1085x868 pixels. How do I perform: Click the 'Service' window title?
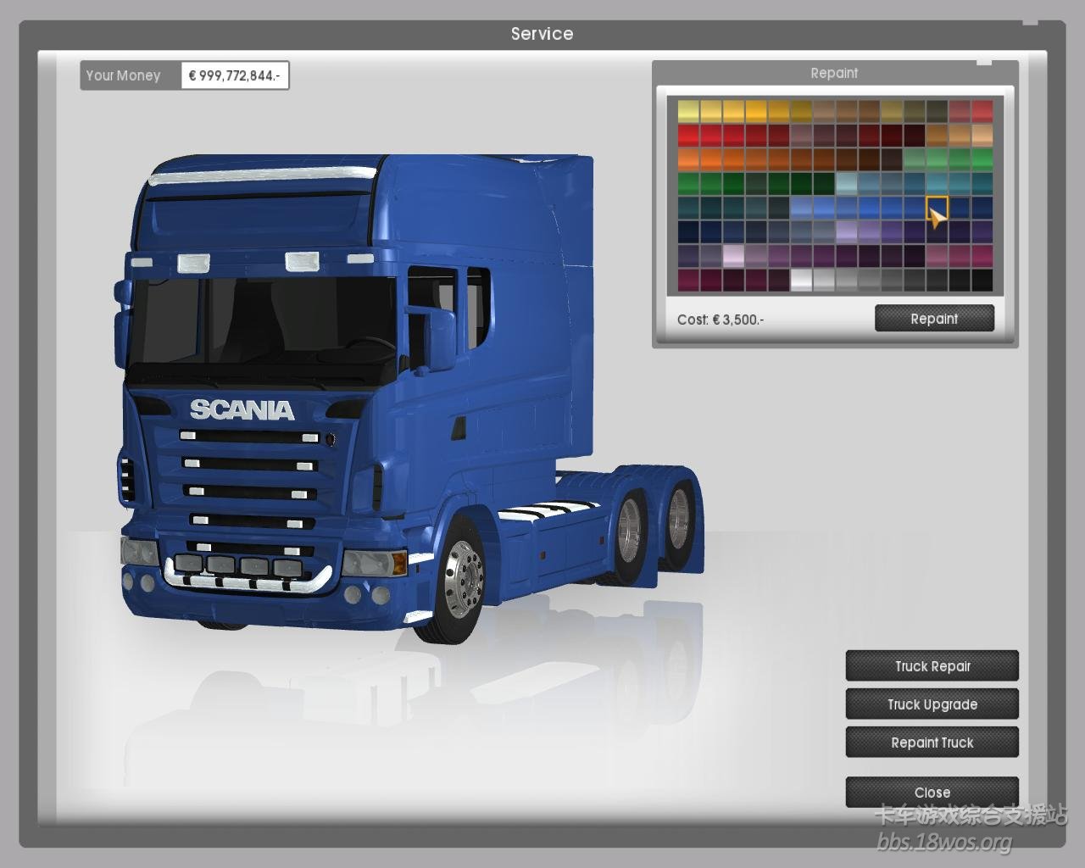point(542,34)
